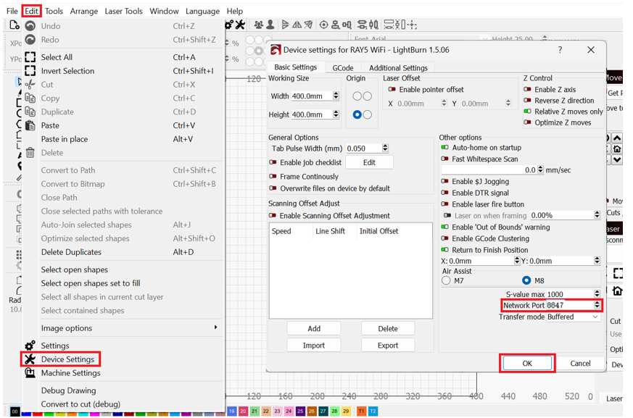Toggle Auto-home on startup
633x418 pixels.
click(x=444, y=148)
